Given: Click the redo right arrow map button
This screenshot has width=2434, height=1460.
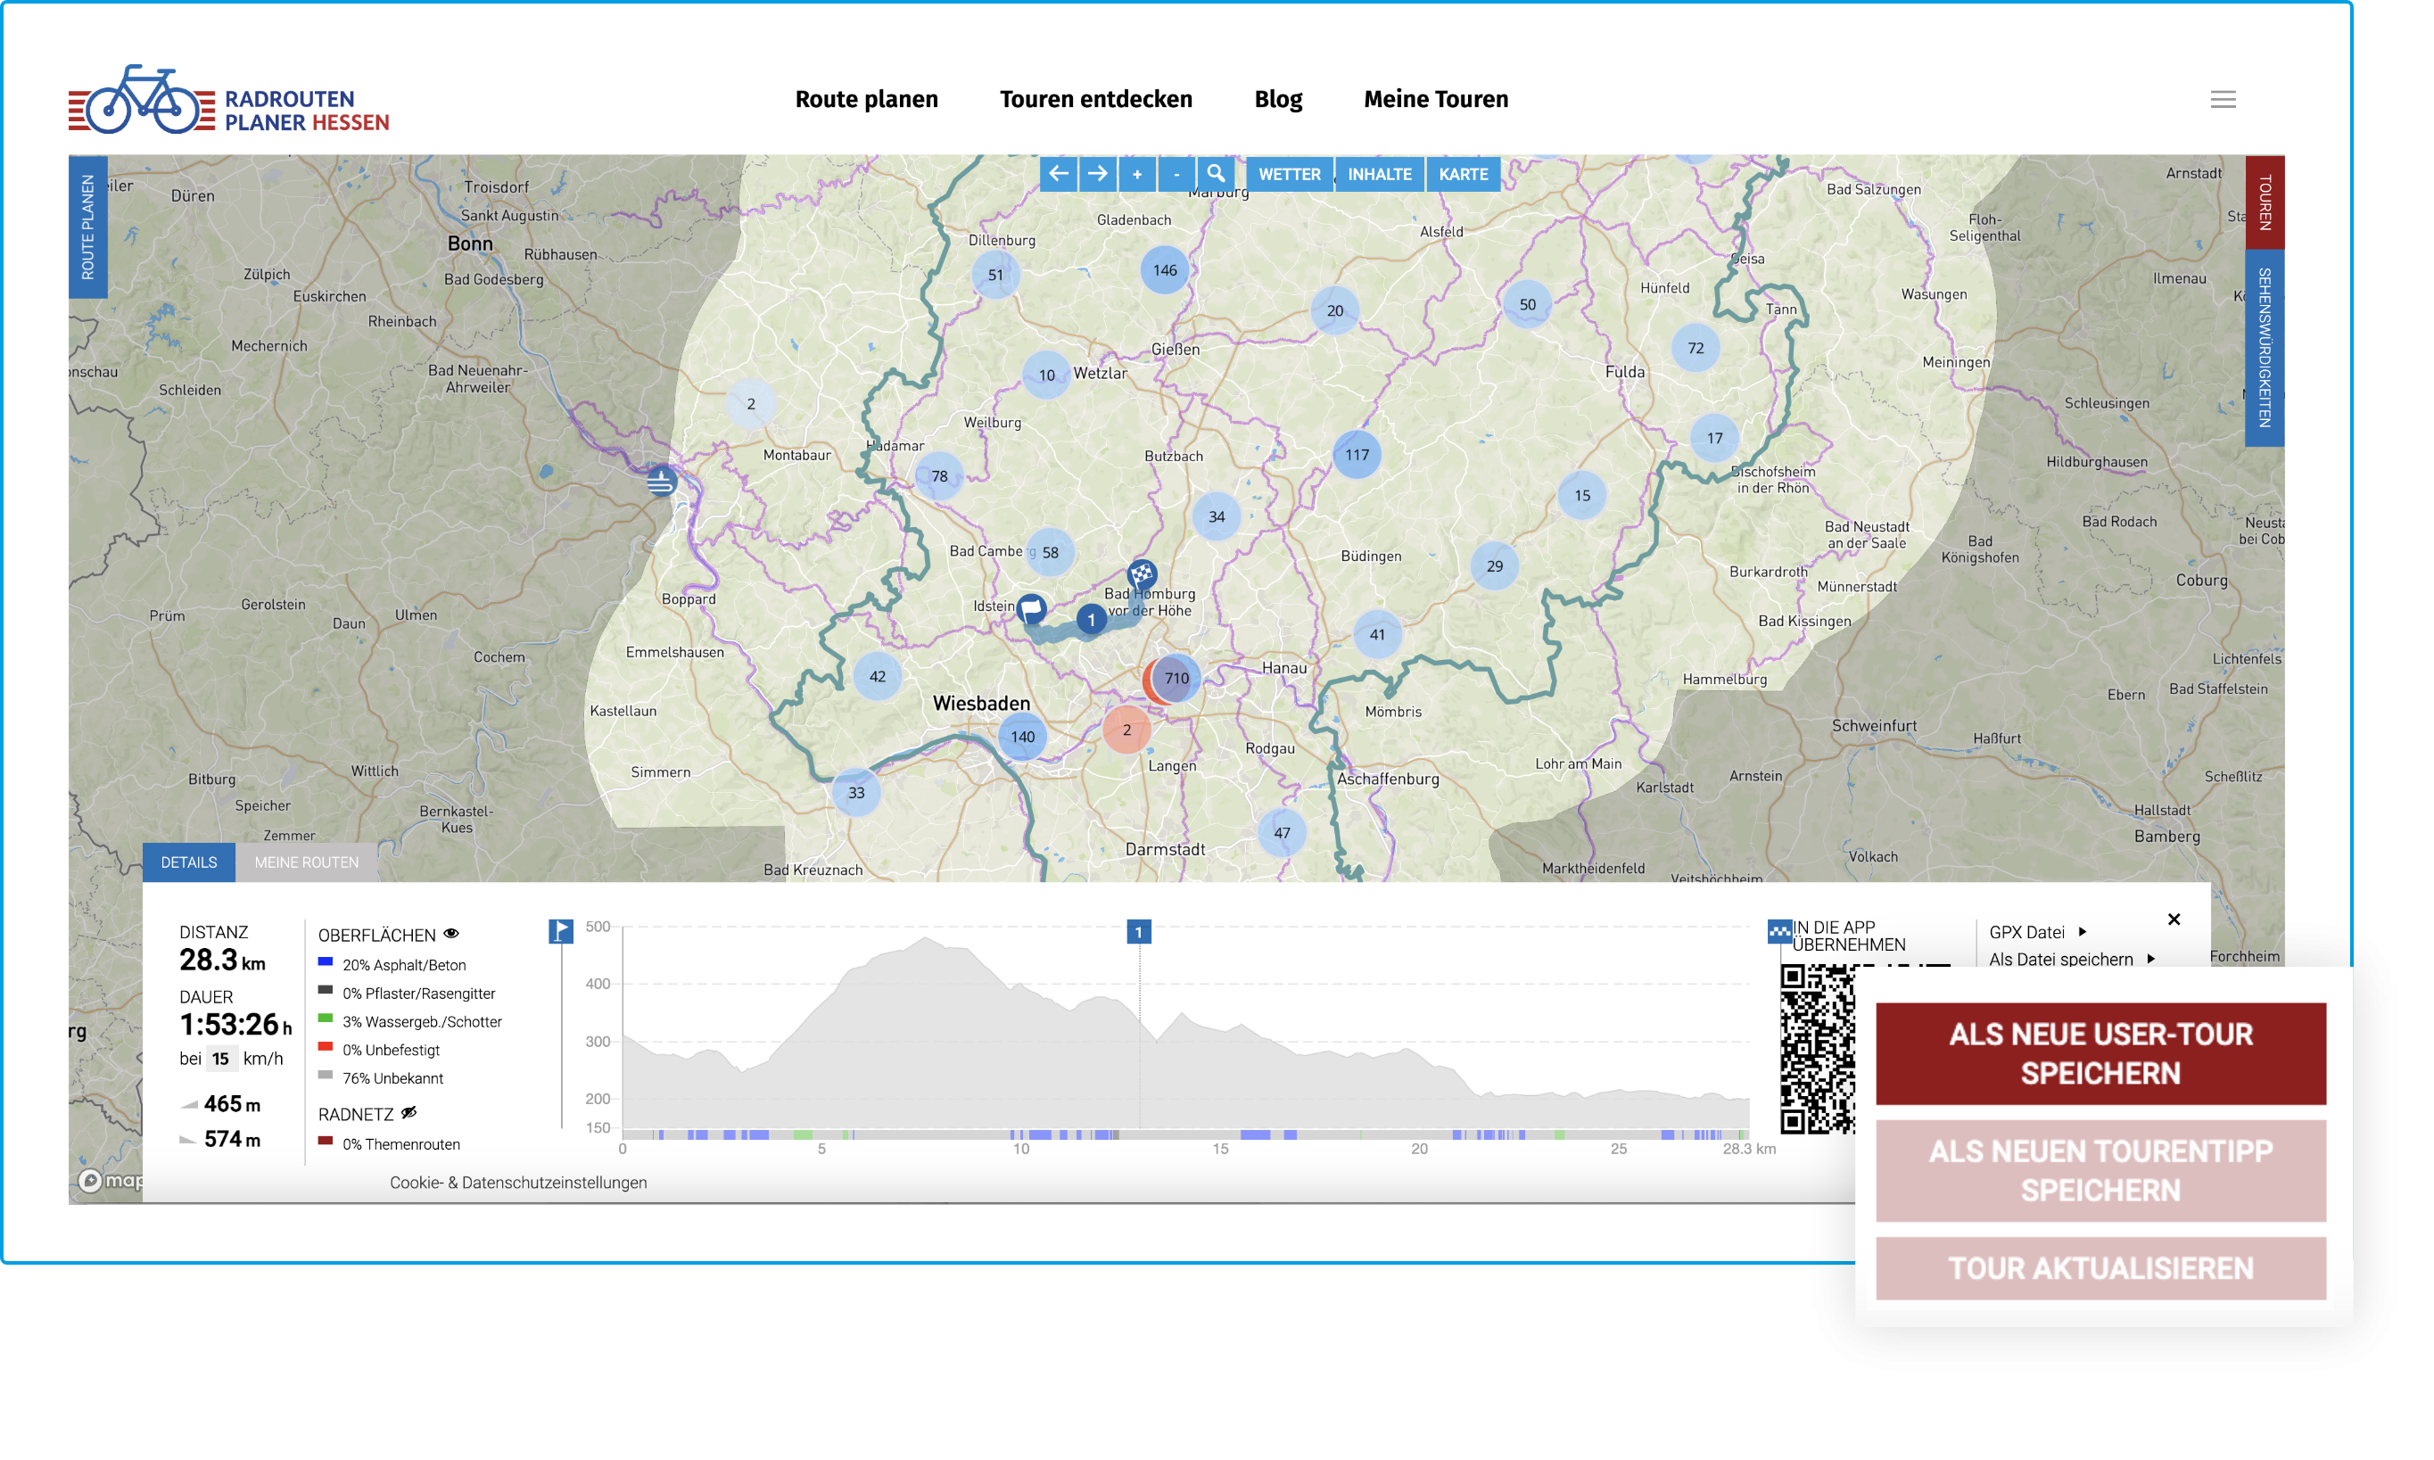Looking at the screenshot, I should [x=1097, y=174].
